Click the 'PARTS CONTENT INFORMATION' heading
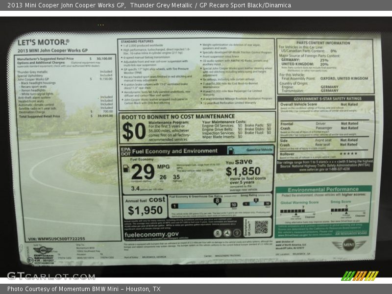 pos(323,43)
